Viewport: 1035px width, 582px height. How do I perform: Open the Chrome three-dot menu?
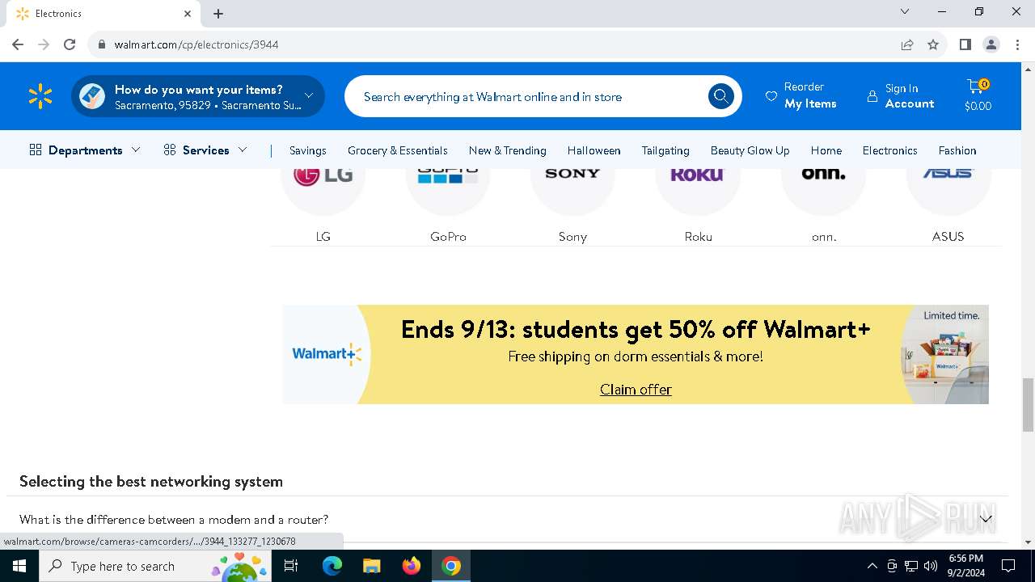coord(1017,44)
